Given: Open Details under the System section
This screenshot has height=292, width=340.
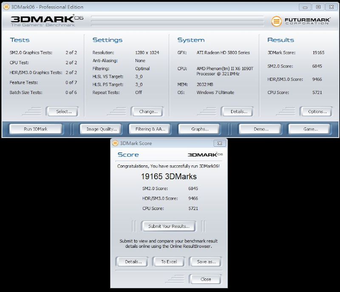Looking at the screenshot, I should [x=238, y=111].
